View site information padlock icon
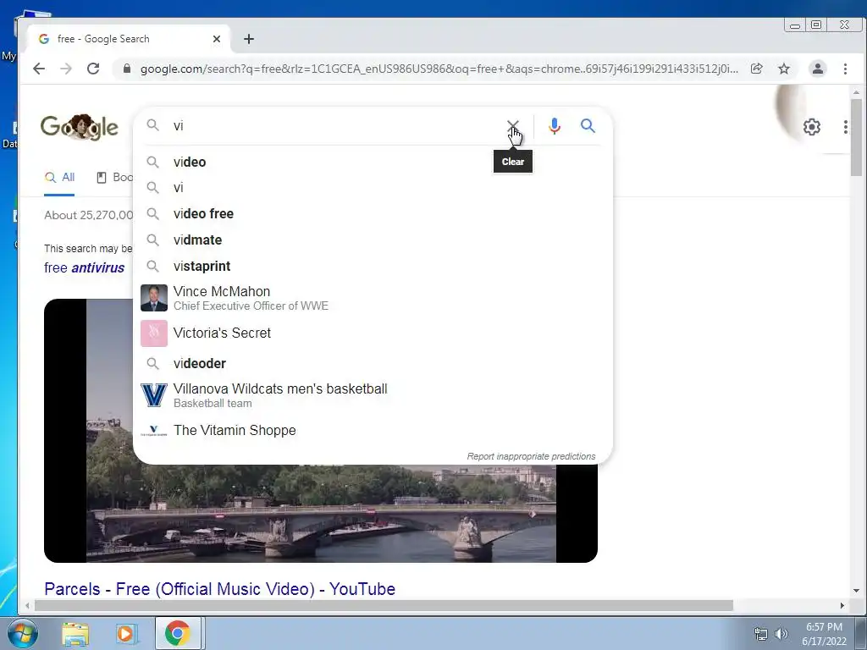This screenshot has height=650, width=867. click(x=127, y=69)
